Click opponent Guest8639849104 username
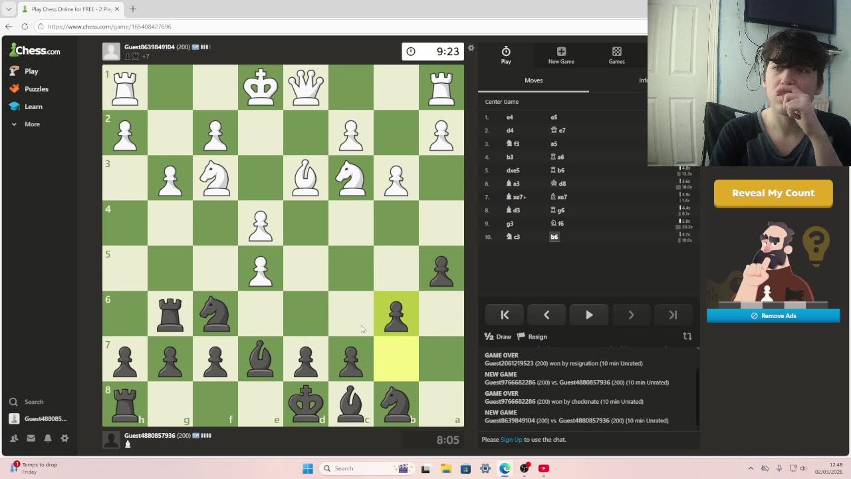851x479 pixels. click(x=149, y=47)
